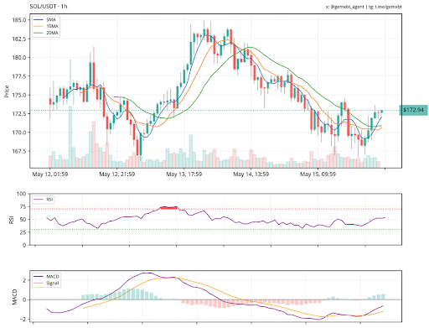Click the RSI 50 axis tick

23,220
